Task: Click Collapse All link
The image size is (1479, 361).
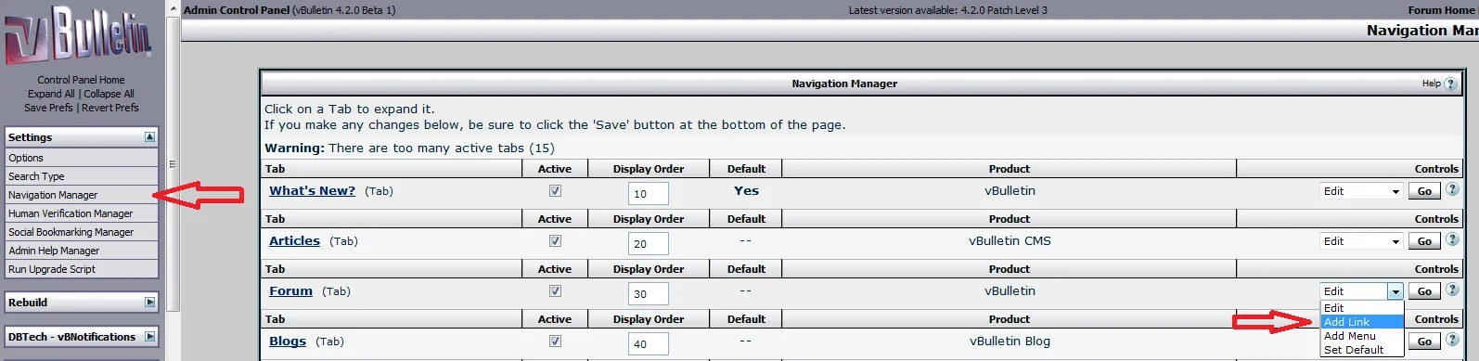Action: click(109, 94)
